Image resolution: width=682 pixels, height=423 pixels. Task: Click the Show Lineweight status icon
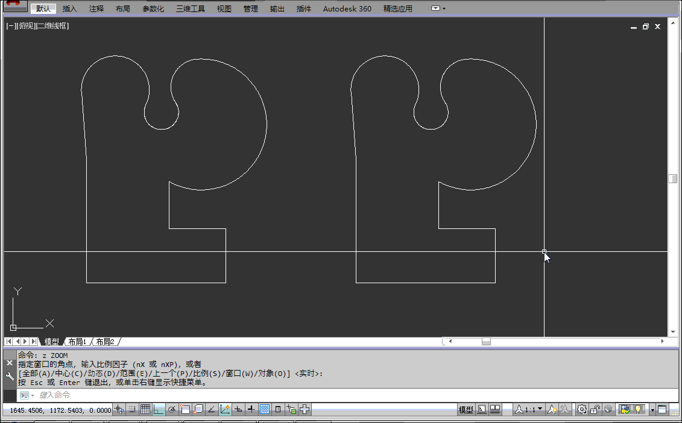click(x=251, y=409)
